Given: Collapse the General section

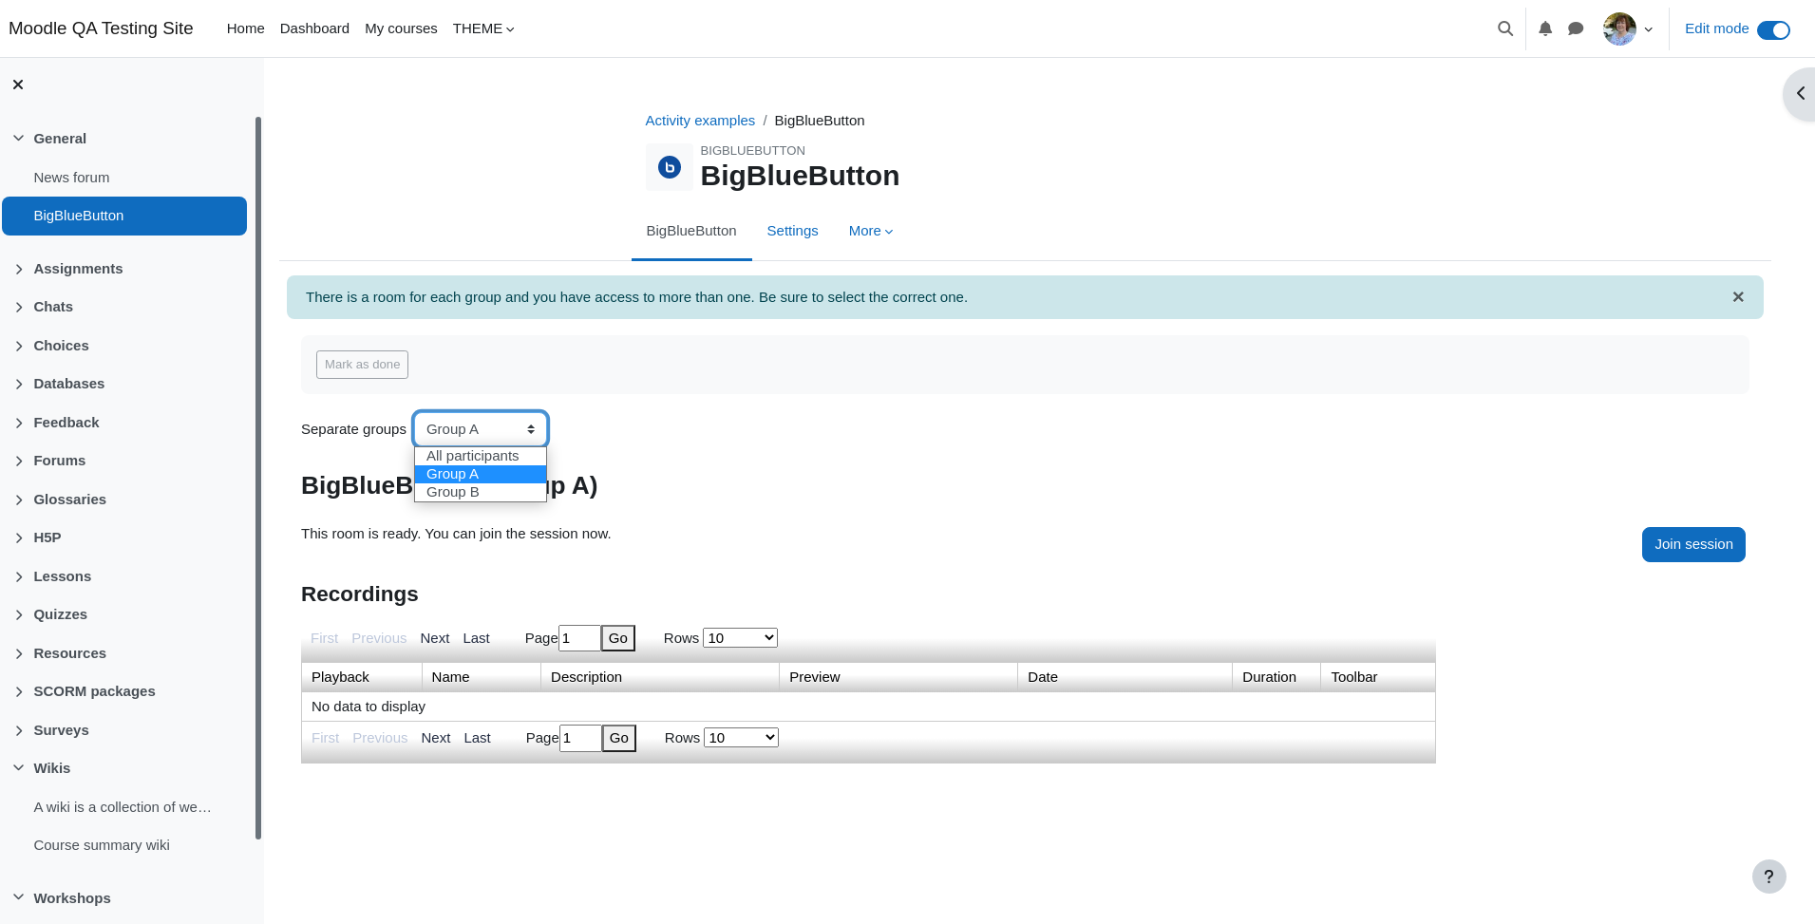Looking at the screenshot, I should click(19, 139).
